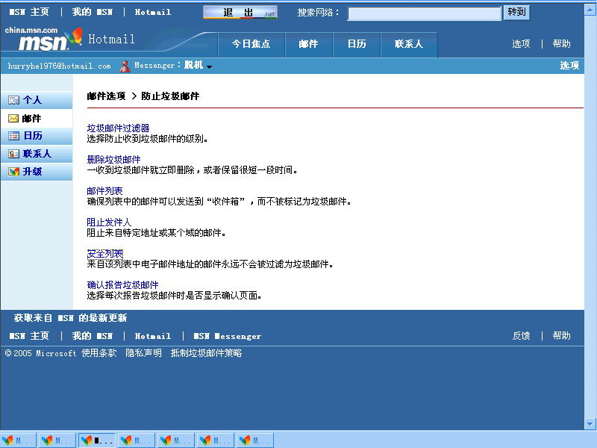Image resolution: width=597 pixels, height=448 pixels.
Task: Open the 确认报告垃圾邮件 link
Action: click(122, 284)
